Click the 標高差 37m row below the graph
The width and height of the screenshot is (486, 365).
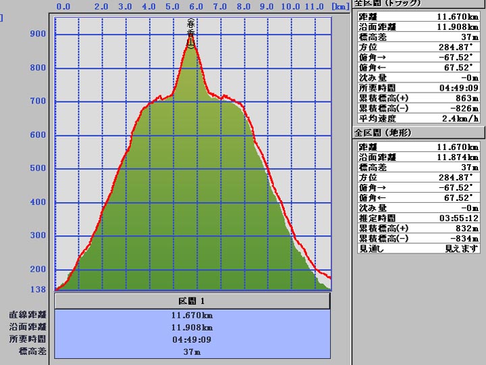[192, 351]
